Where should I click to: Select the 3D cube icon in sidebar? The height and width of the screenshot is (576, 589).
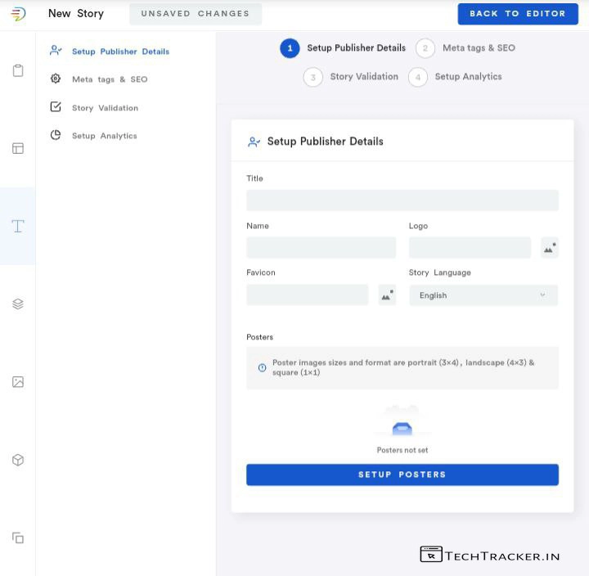[18, 460]
